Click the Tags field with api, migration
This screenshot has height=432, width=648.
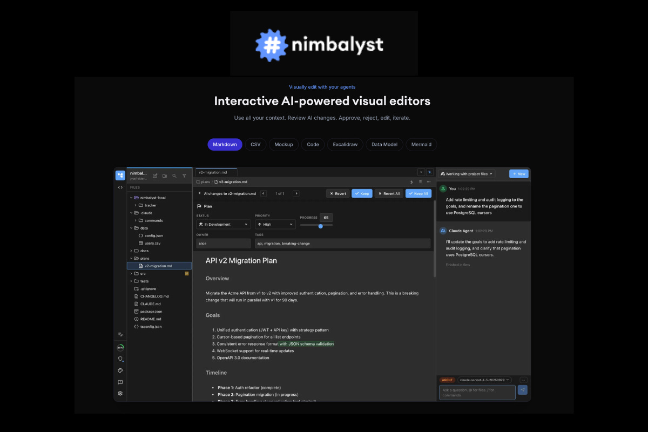pyautogui.click(x=343, y=244)
